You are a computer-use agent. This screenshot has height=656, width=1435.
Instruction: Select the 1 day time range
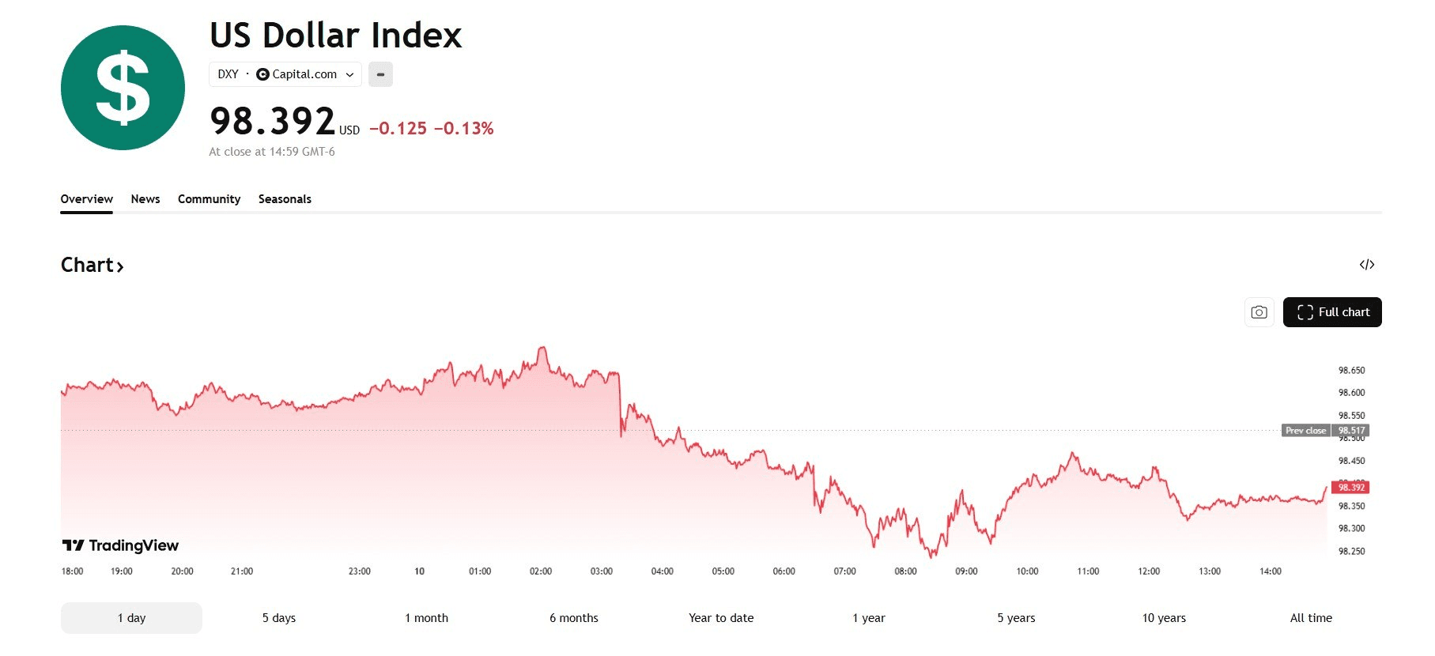pyautogui.click(x=131, y=618)
